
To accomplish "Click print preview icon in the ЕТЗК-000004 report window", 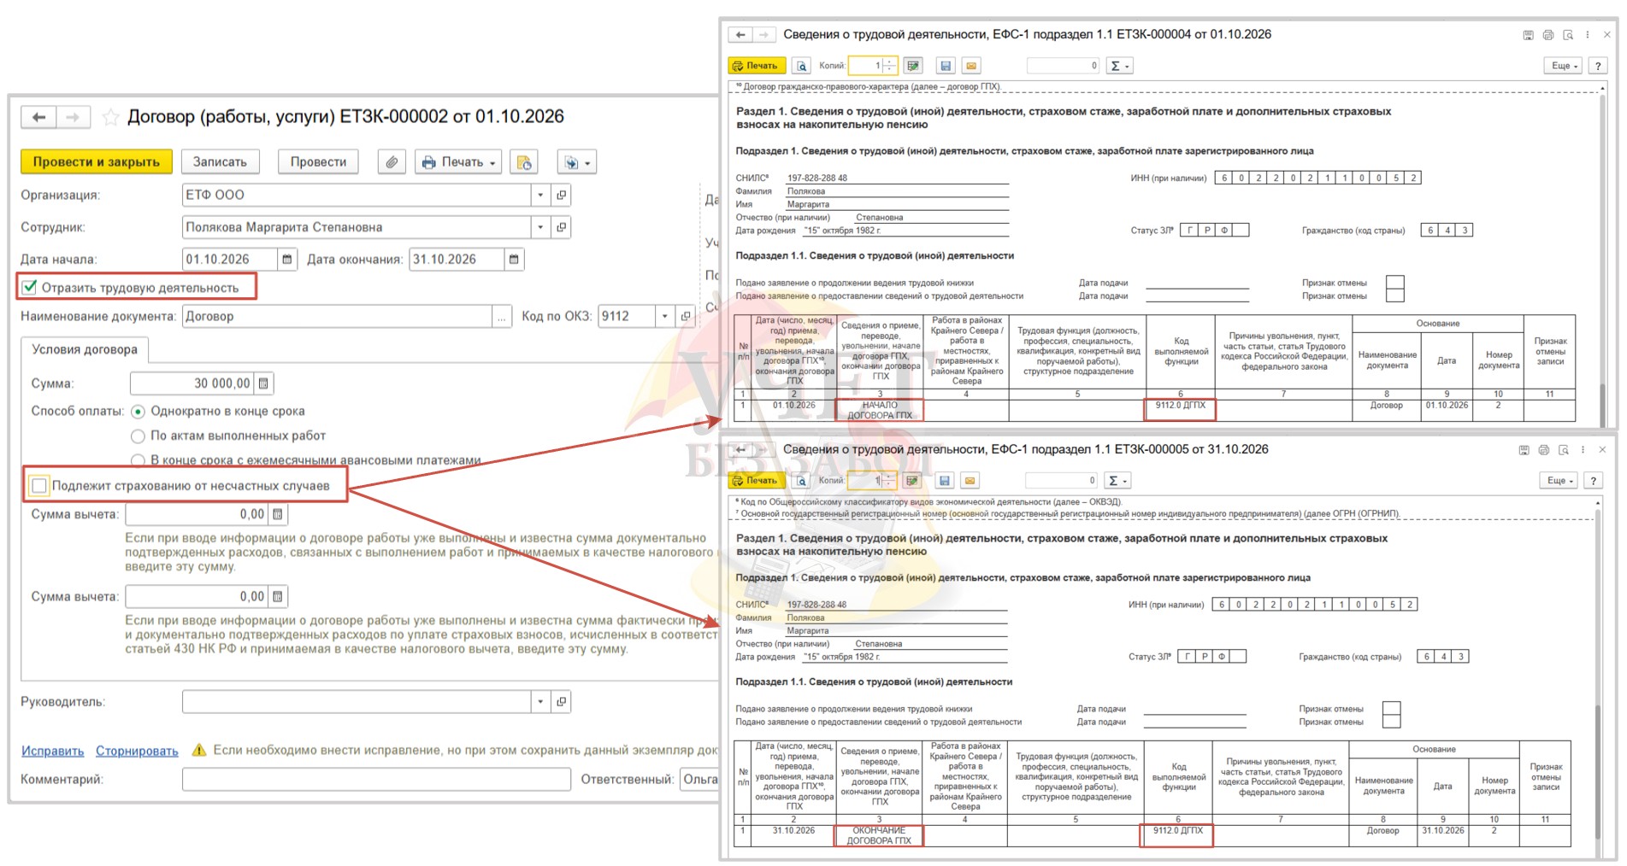I will tap(801, 66).
